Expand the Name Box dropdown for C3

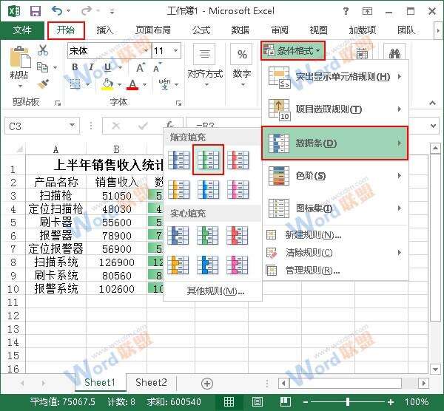(x=73, y=126)
